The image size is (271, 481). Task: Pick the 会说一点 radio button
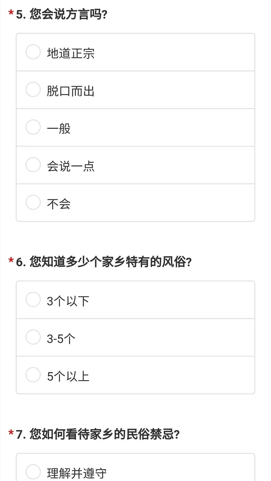pos(33,165)
